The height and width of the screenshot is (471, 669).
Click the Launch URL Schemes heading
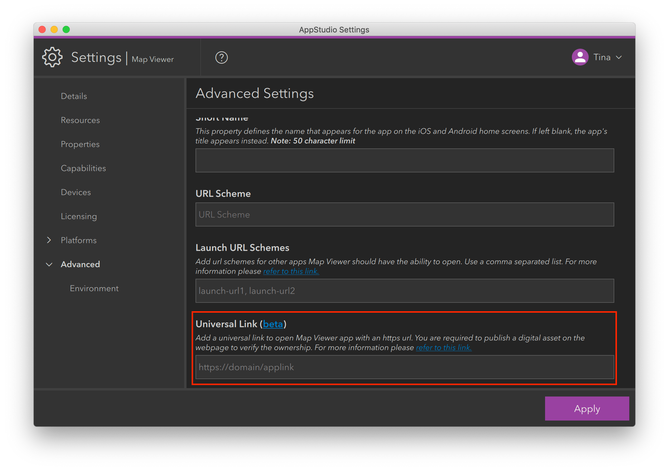[242, 248]
